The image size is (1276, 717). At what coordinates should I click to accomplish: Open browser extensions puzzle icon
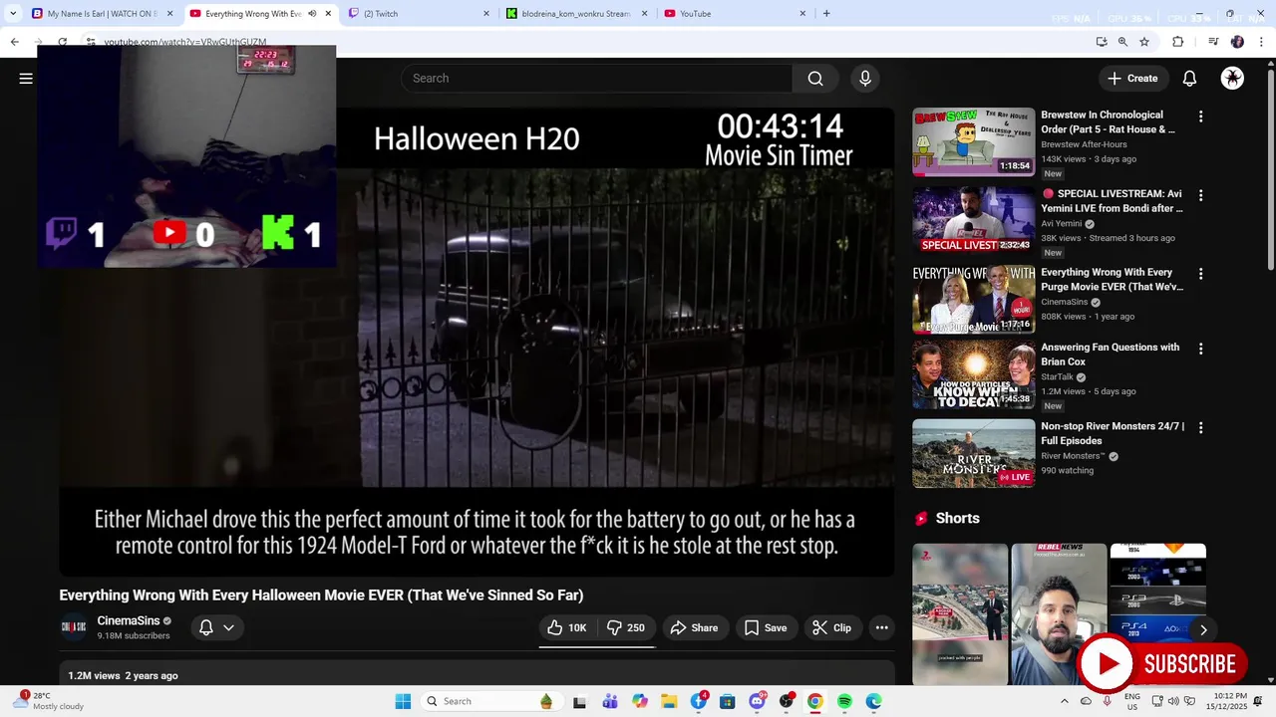[x=1177, y=42]
